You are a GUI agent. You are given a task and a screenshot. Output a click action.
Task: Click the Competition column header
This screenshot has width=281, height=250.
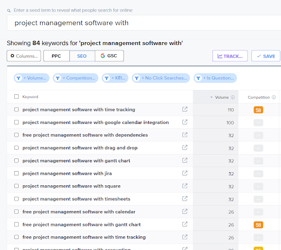coord(258,97)
